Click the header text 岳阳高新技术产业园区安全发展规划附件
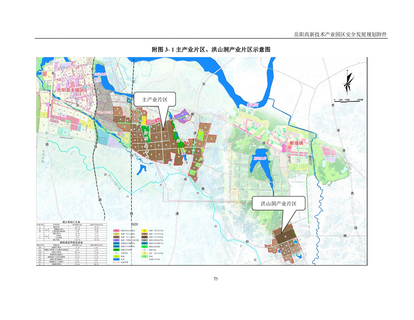 [x=340, y=34]
